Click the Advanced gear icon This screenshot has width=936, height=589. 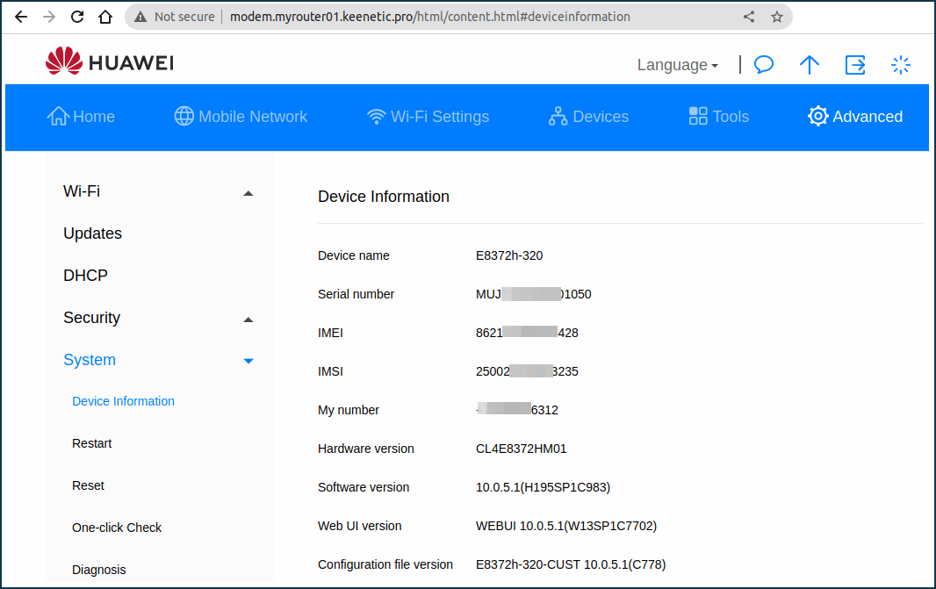817,116
